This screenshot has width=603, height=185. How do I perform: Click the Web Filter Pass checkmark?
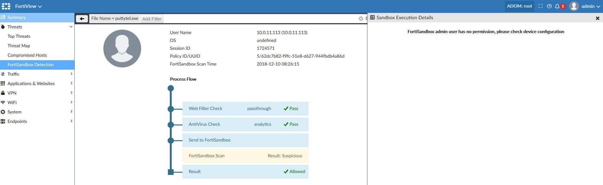(286, 108)
